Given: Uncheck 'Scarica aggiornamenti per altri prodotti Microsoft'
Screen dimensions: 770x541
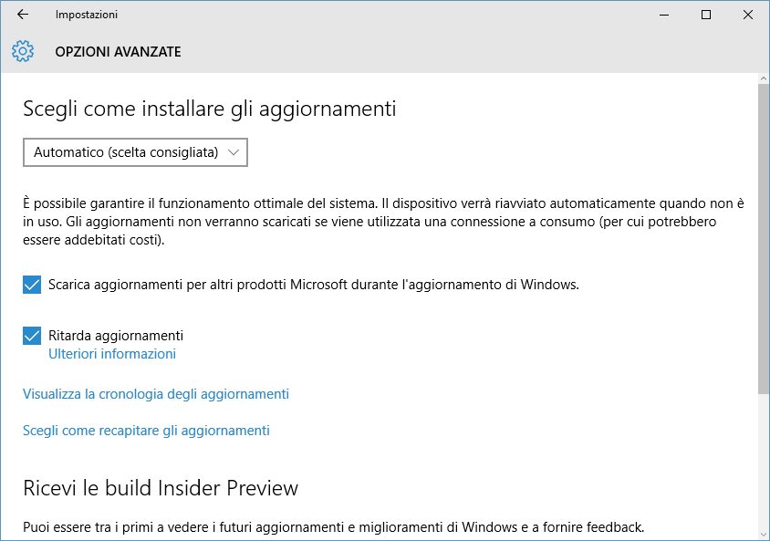Looking at the screenshot, I should [32, 285].
